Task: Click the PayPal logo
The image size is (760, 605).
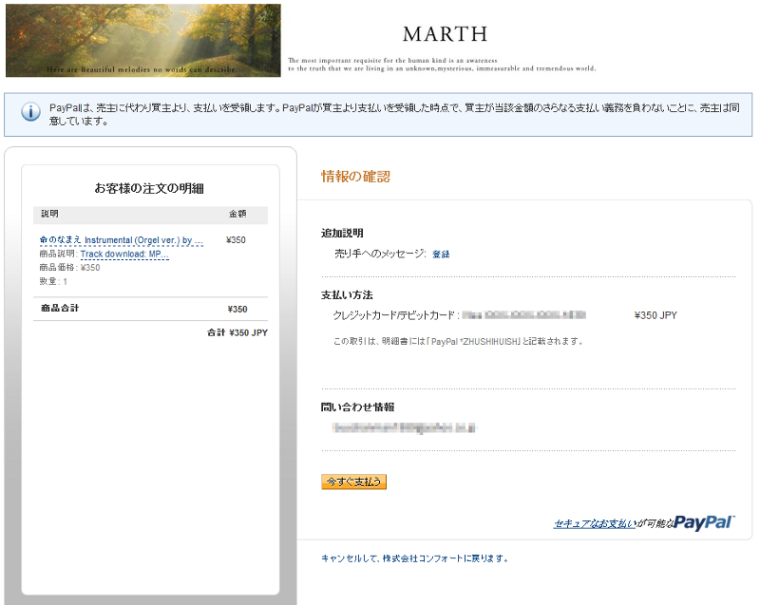Action: coord(704,522)
